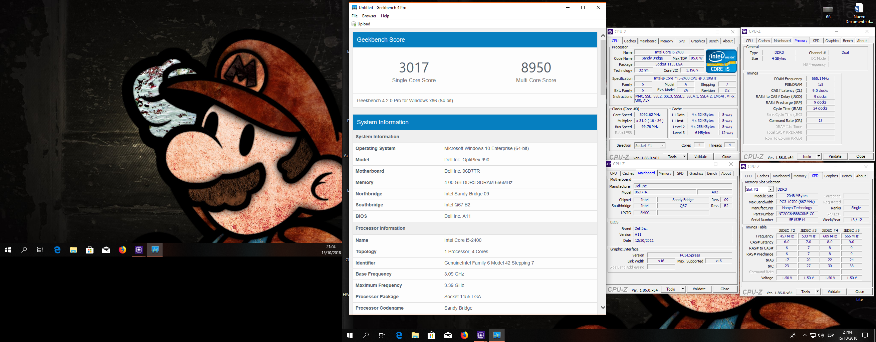This screenshot has height=342, width=876.
Task: Click the Geekbench scrollbar down arrow
Action: click(x=603, y=307)
